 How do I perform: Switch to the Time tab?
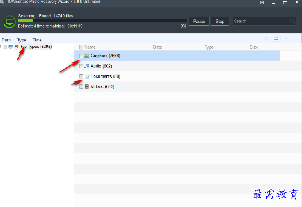point(37,40)
